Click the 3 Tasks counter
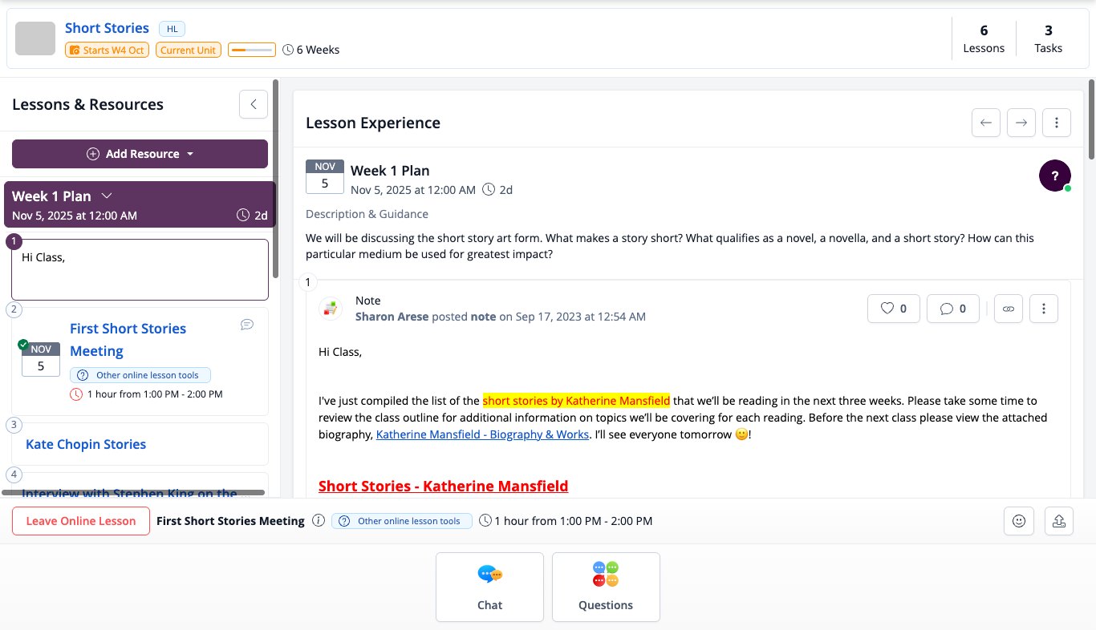 pyautogui.click(x=1048, y=38)
